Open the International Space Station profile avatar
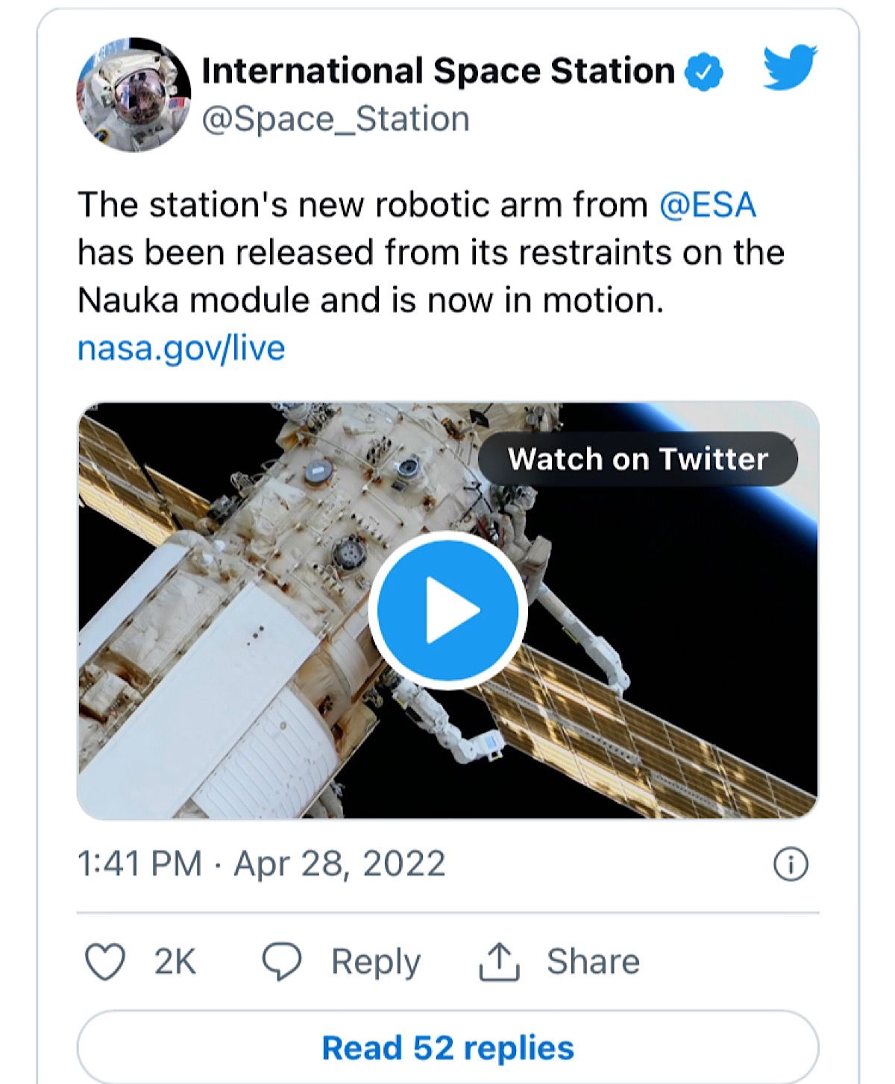This screenshot has height=1084, width=895. click(134, 95)
